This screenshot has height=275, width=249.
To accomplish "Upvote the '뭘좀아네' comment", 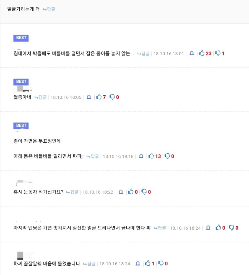I will pos(99,97).
